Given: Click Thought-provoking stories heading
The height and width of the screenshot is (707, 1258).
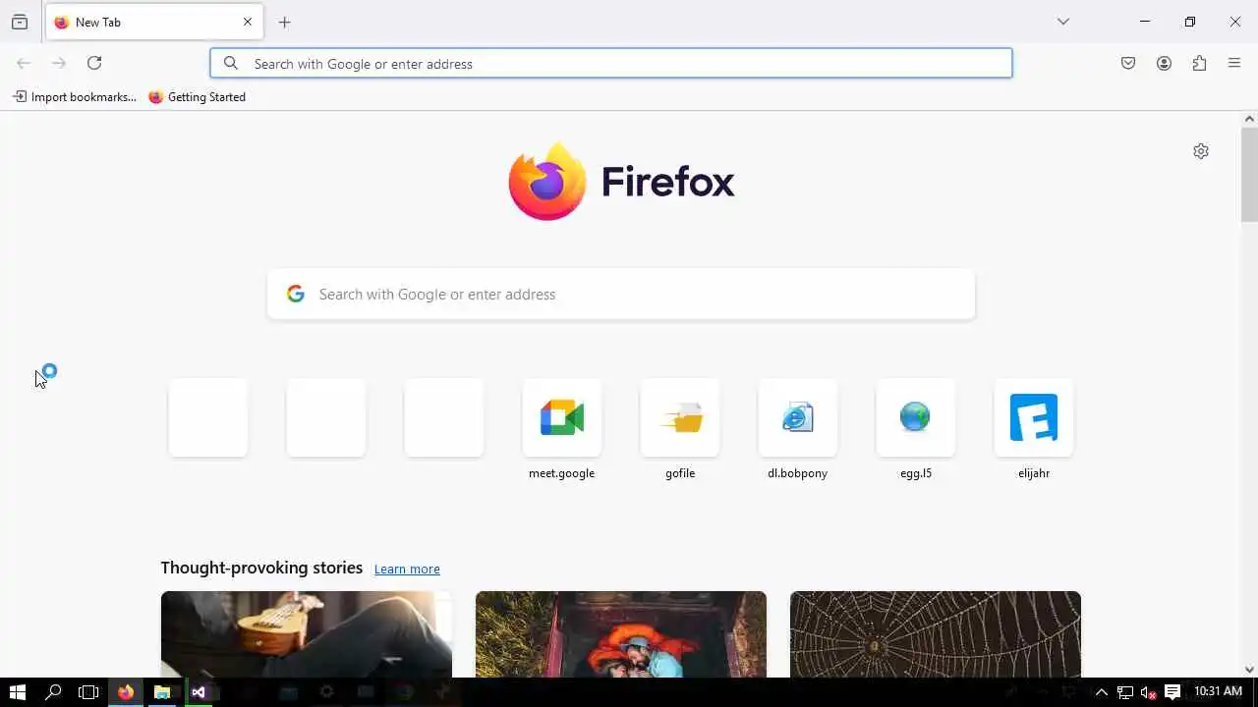Looking at the screenshot, I should [x=261, y=568].
